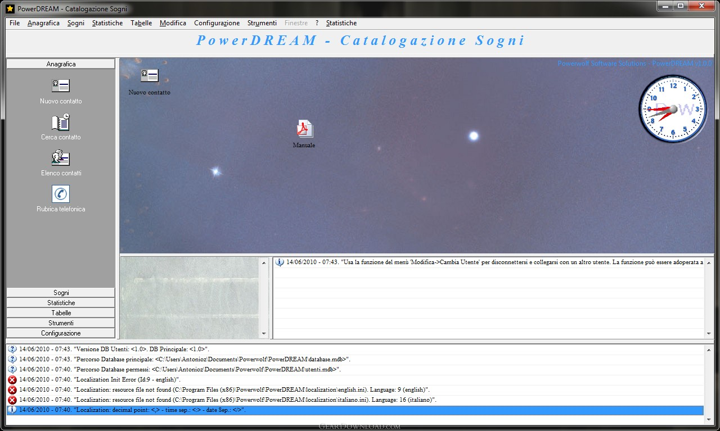This screenshot has width=720, height=431.
Task: Click the error icon on the 'Localization Init Error' row
Action: pyautogui.click(x=12, y=379)
